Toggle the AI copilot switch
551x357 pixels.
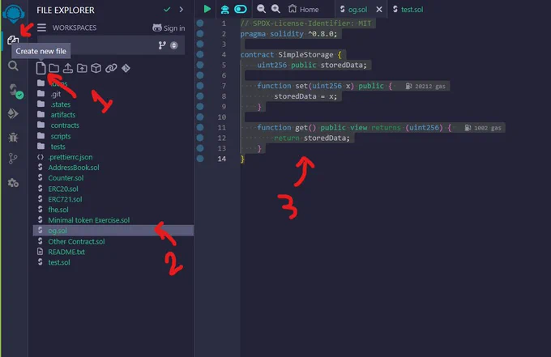pyautogui.click(x=241, y=9)
